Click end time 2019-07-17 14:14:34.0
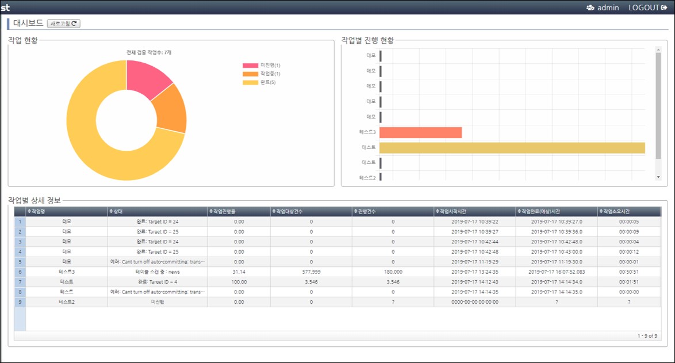Screen dimensions: 675x363 pyautogui.click(x=557, y=282)
